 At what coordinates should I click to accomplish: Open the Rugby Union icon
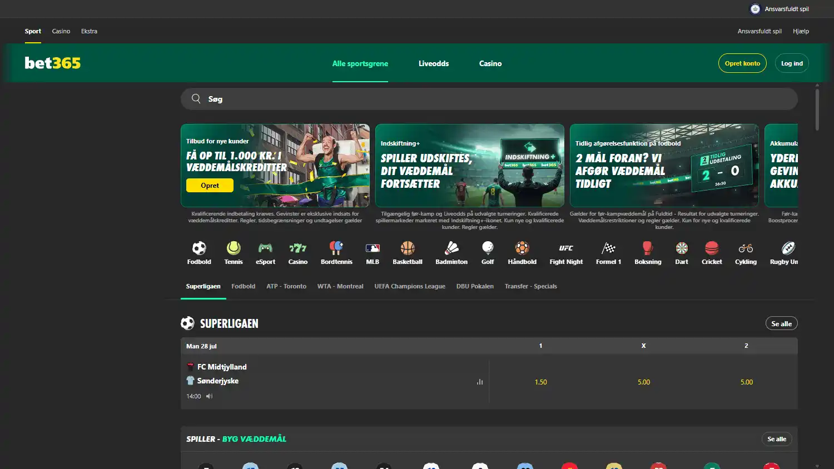coord(788,248)
